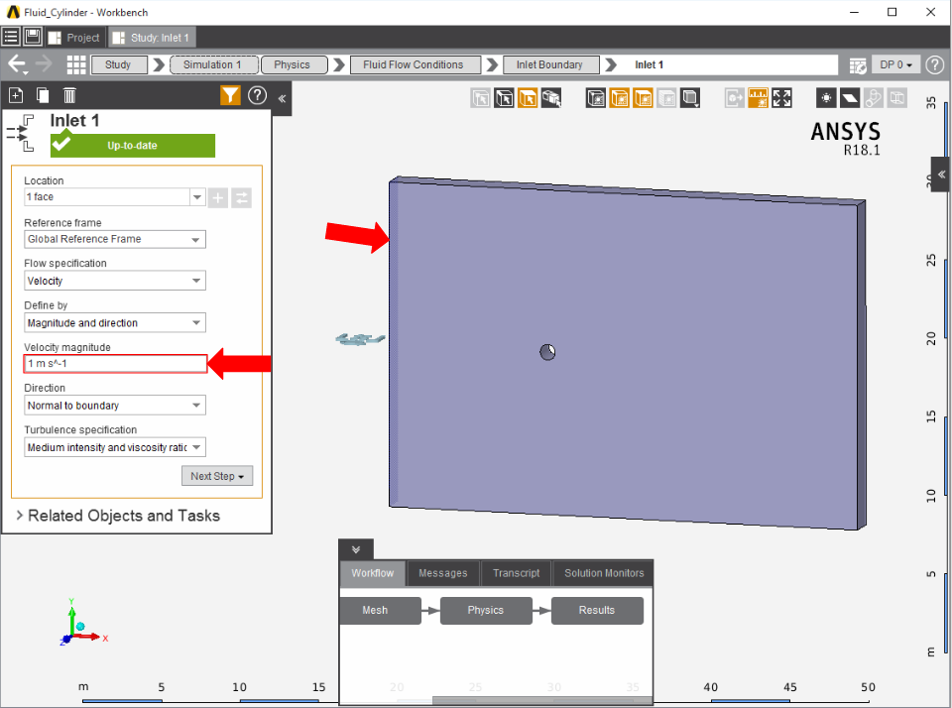Open the solid cube view dropdown
Screen dimensions: 952x708
point(690,98)
